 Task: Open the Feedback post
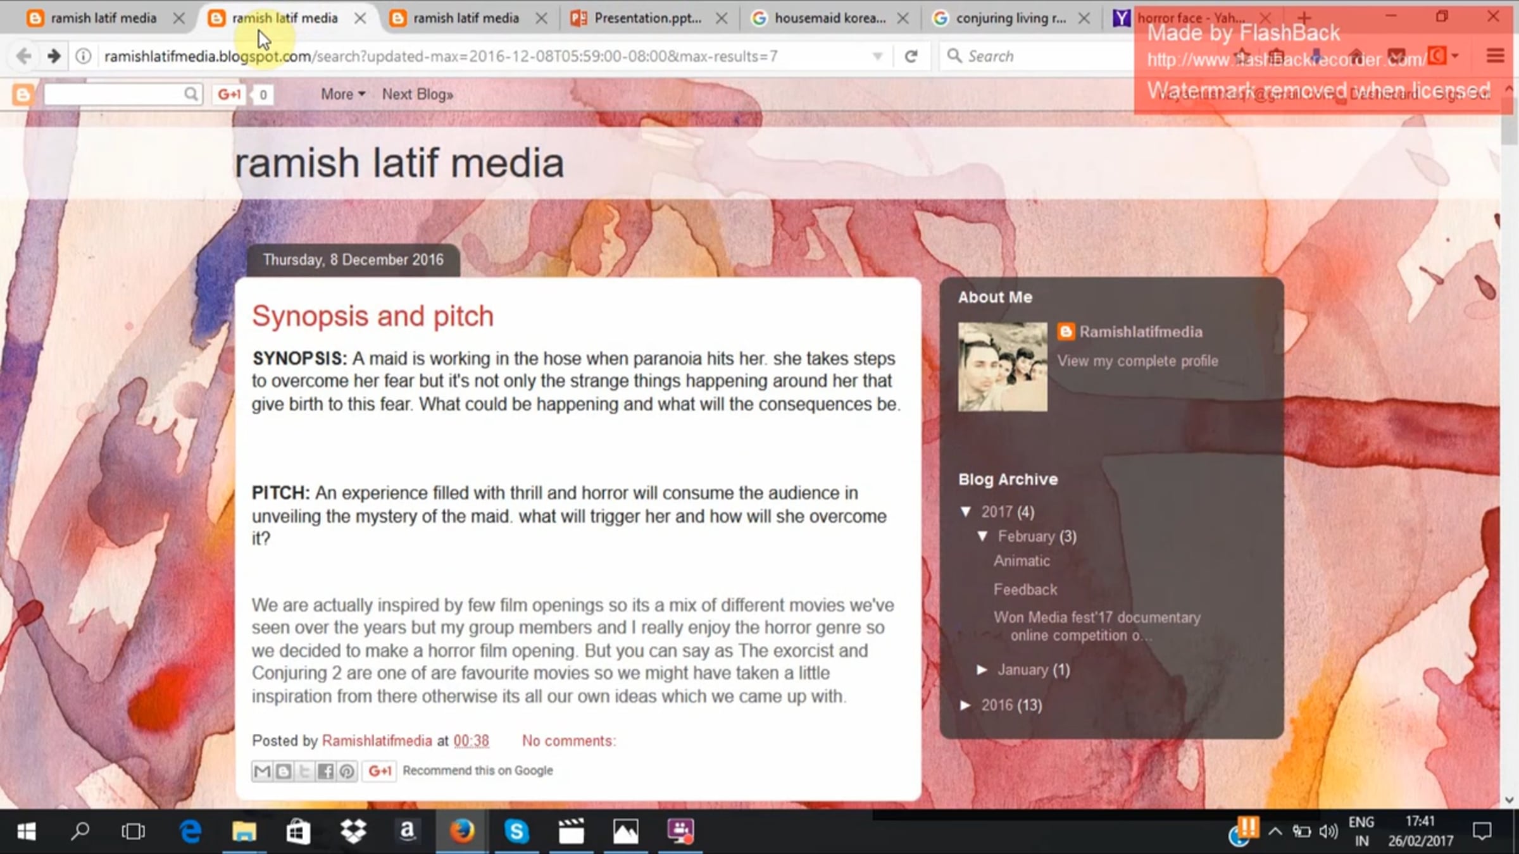coord(1025,590)
